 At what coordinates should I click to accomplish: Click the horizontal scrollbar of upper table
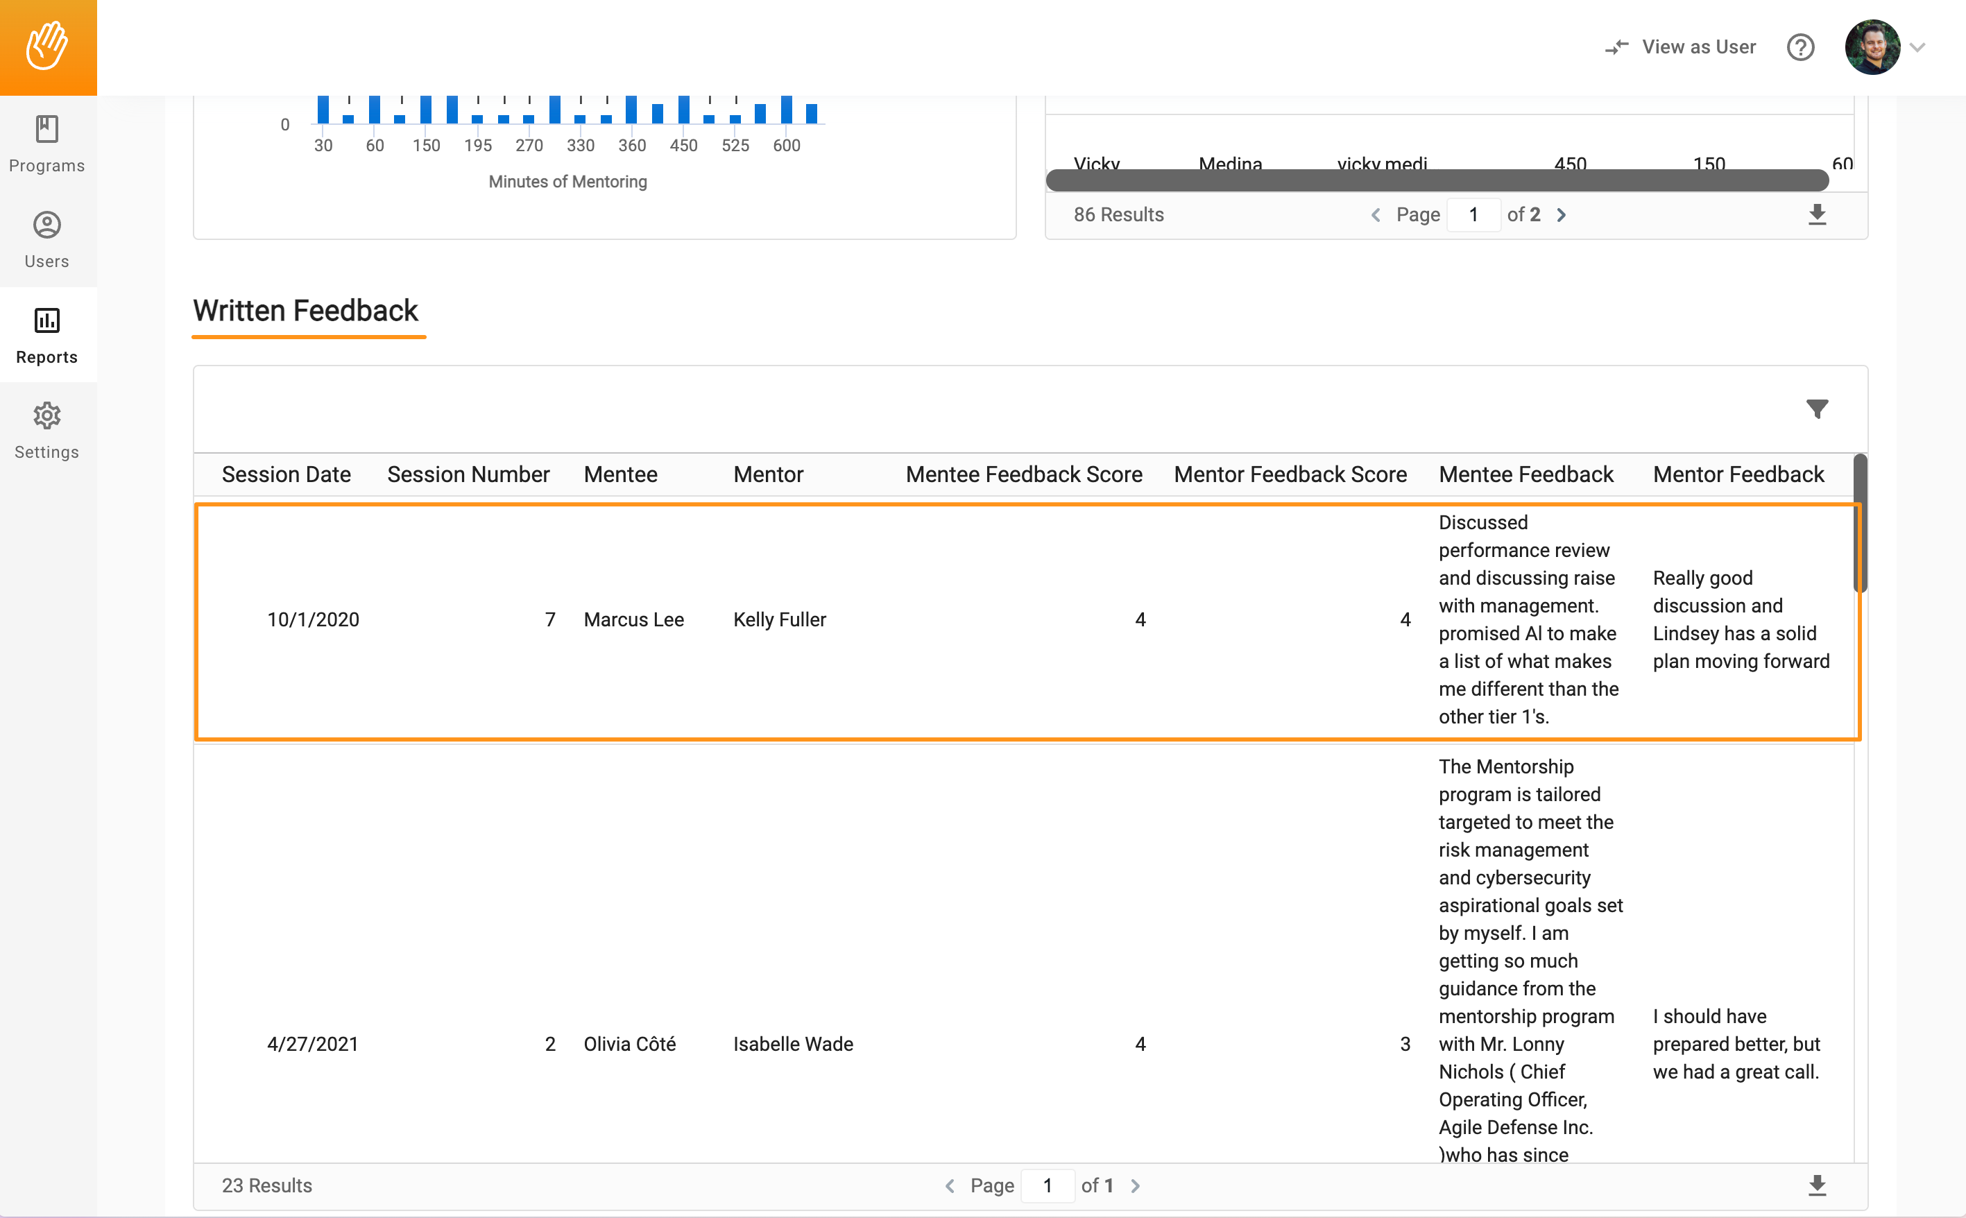(x=1437, y=180)
